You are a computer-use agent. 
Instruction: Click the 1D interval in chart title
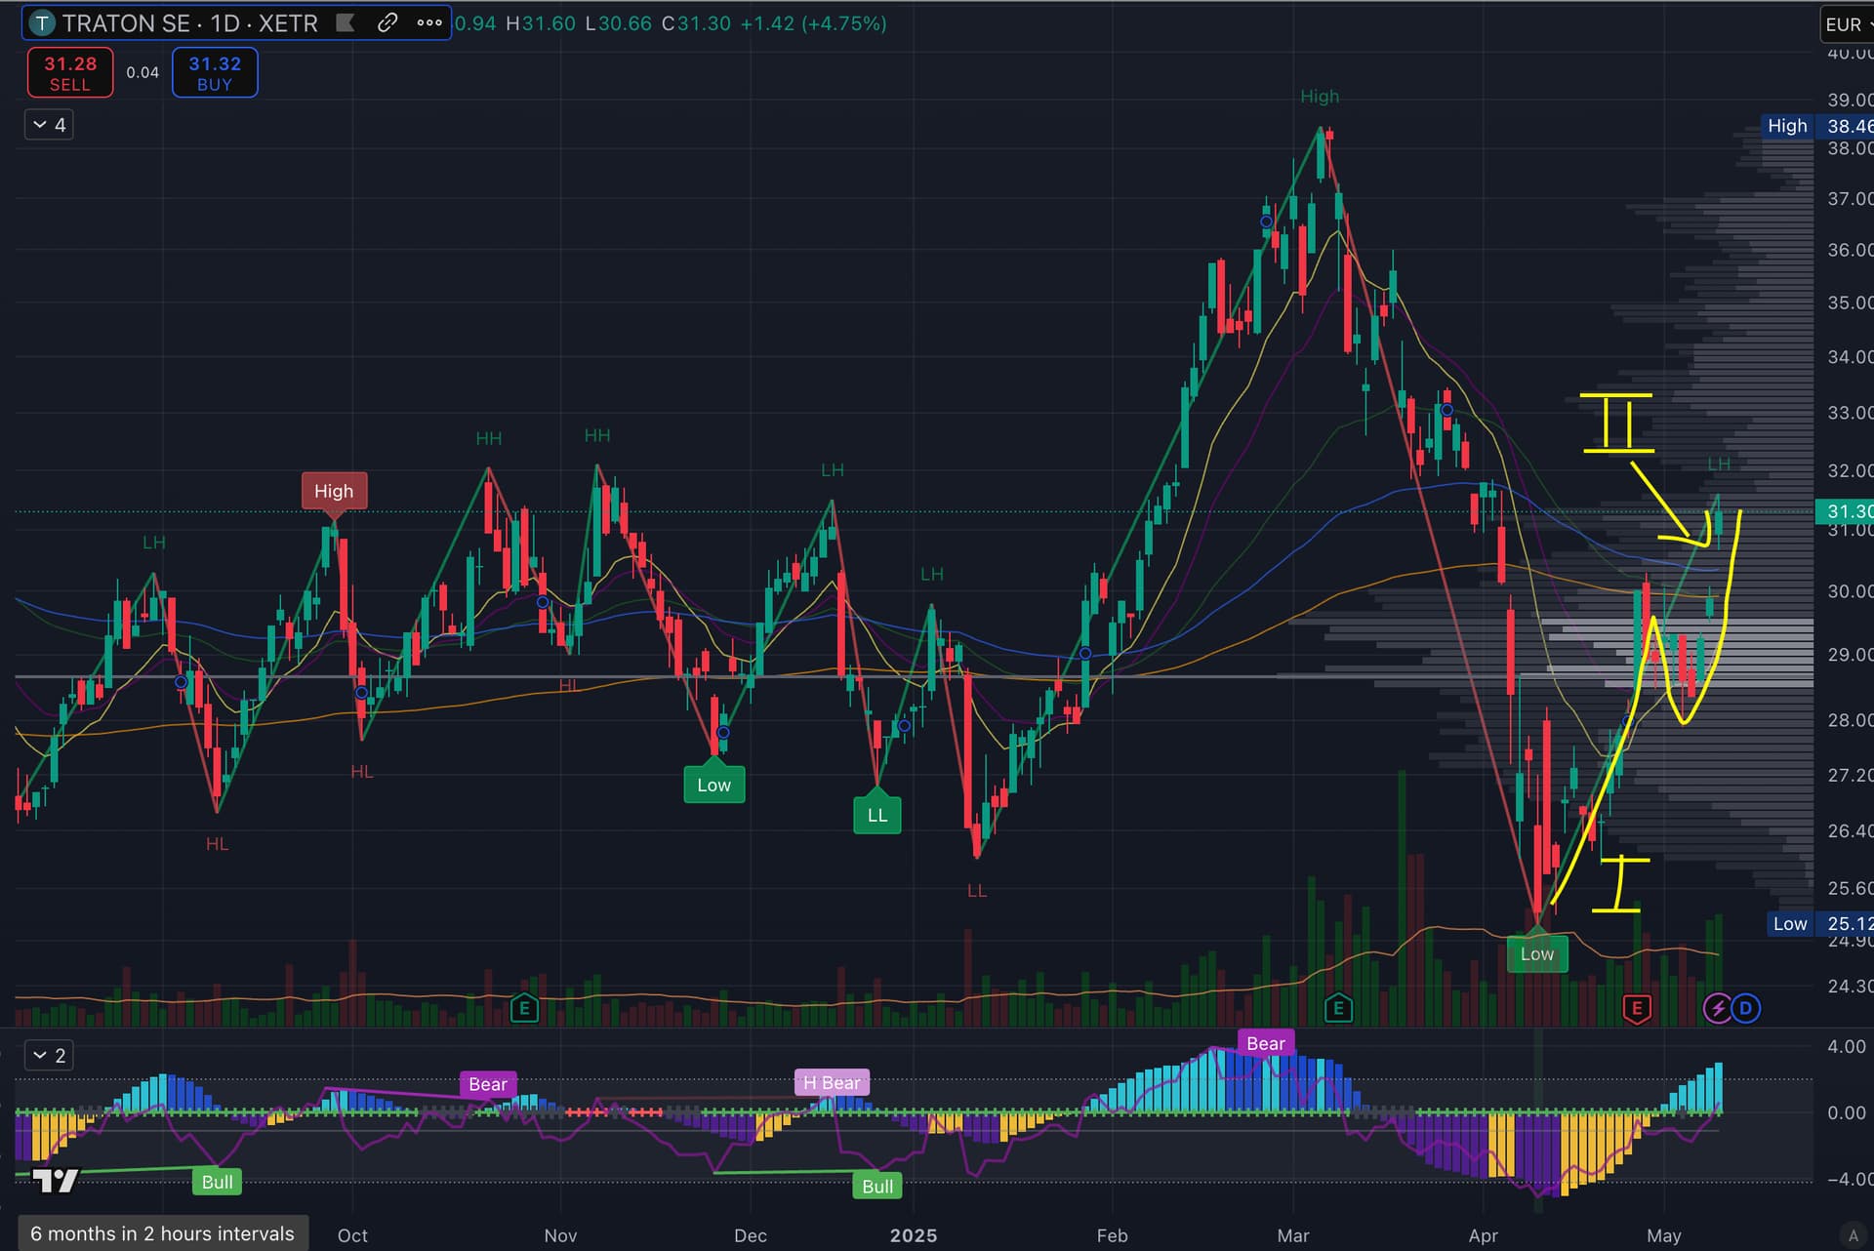tap(224, 23)
